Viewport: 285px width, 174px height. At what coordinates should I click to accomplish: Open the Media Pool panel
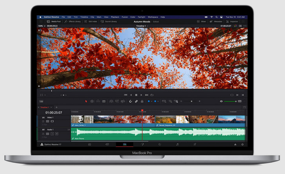[x=54, y=22]
